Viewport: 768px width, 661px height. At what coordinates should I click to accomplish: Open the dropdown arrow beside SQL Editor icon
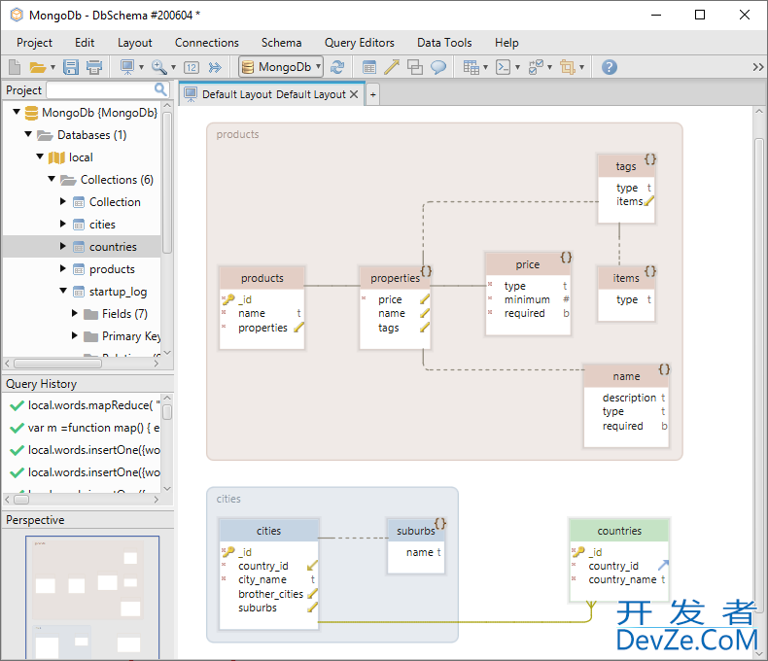(x=517, y=67)
